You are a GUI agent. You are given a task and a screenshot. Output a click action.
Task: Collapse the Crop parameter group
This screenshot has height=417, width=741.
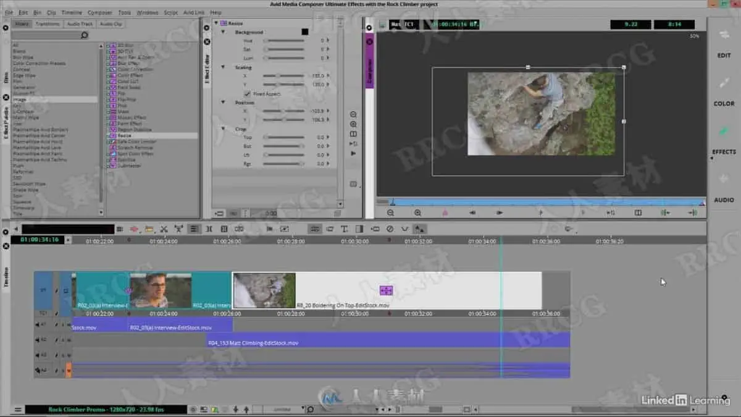(223, 128)
